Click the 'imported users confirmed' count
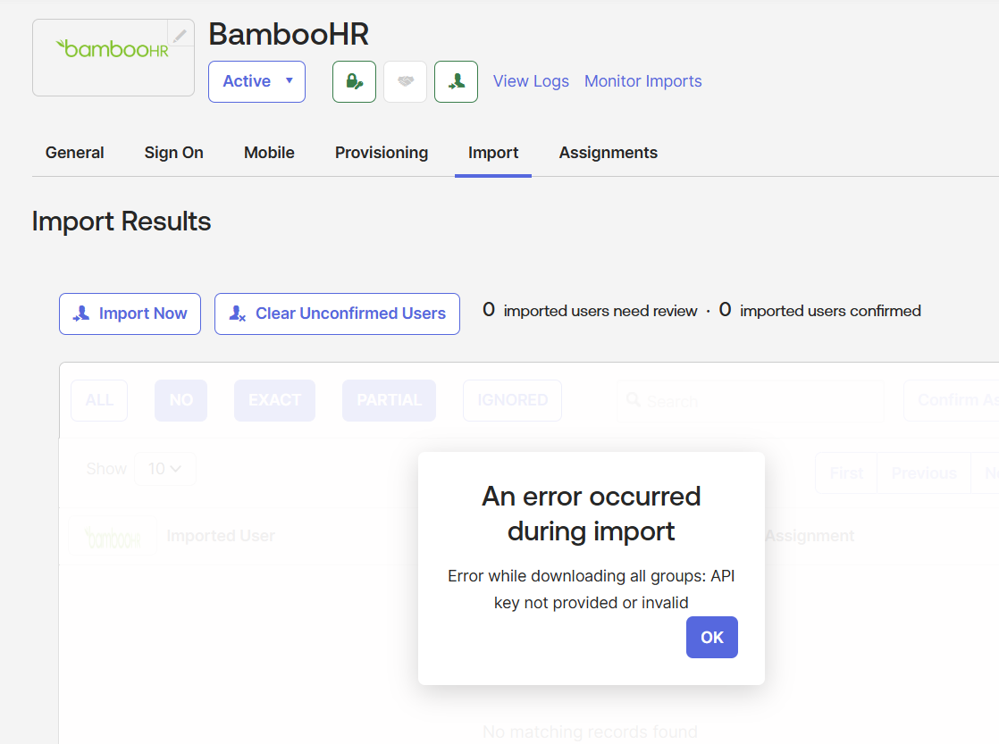Screen dimensions: 999x744 click(x=820, y=311)
